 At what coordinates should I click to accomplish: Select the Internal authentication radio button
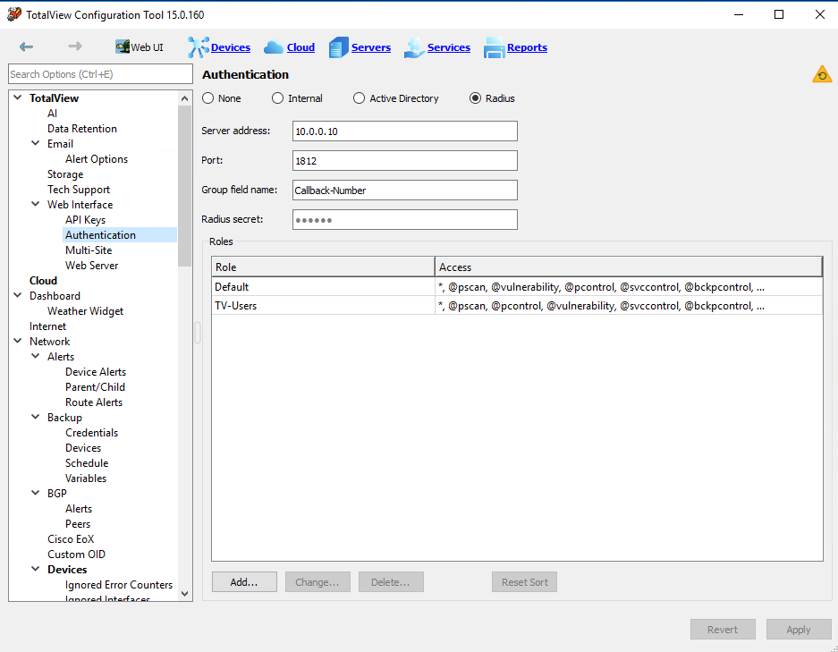click(x=277, y=98)
